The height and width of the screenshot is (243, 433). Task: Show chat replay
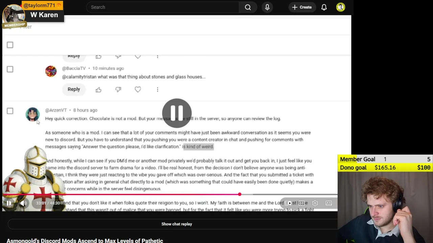[177, 224]
